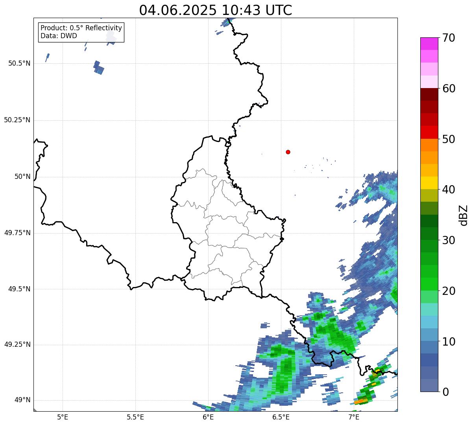Viewport: 473px width, 425px height.
Task: Click the 20 tick on colorbar
Action: click(x=449, y=291)
